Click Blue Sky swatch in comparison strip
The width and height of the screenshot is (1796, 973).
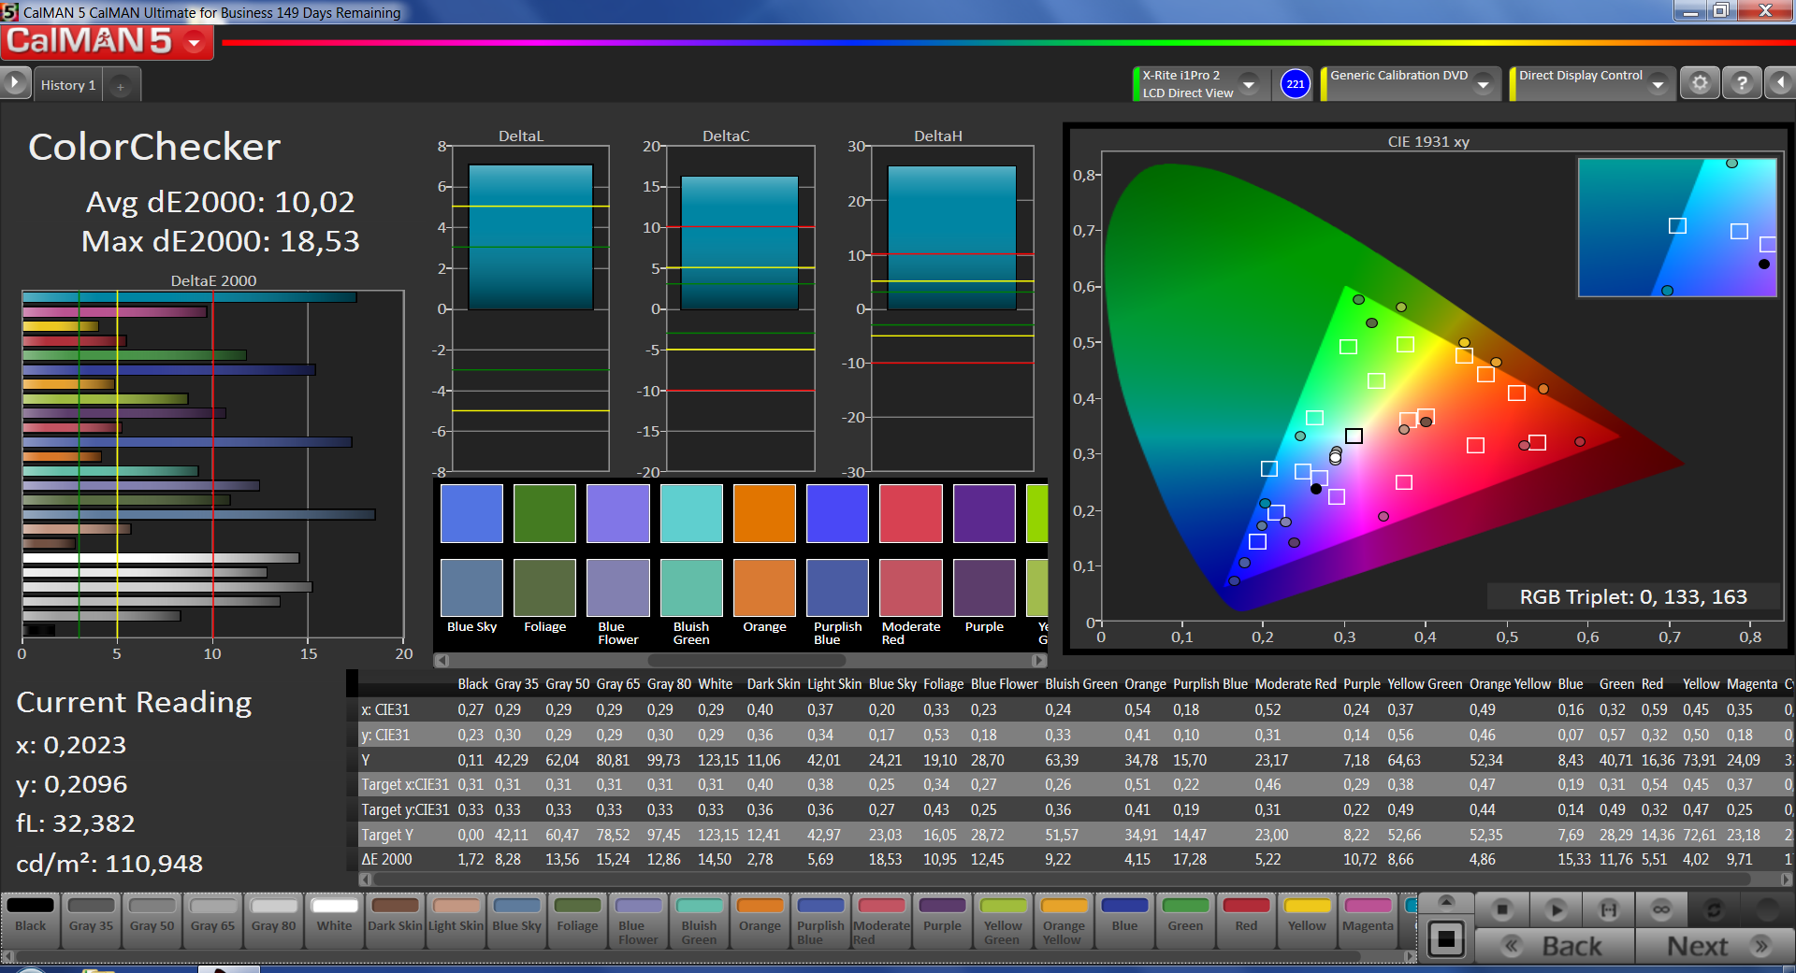[x=471, y=551]
